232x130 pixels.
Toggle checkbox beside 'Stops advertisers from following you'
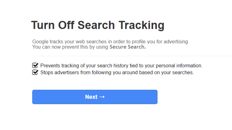point(35,72)
